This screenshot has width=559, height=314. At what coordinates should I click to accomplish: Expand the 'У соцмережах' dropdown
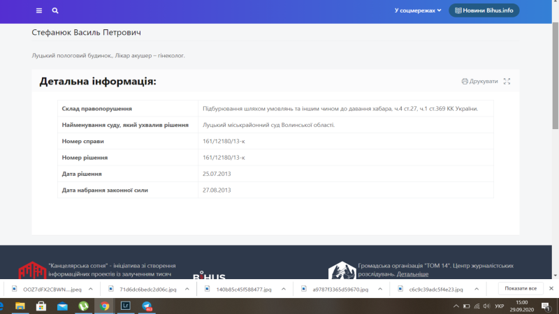tap(418, 10)
